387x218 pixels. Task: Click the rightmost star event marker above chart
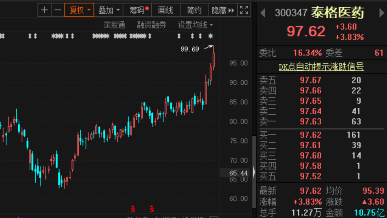[211, 36]
